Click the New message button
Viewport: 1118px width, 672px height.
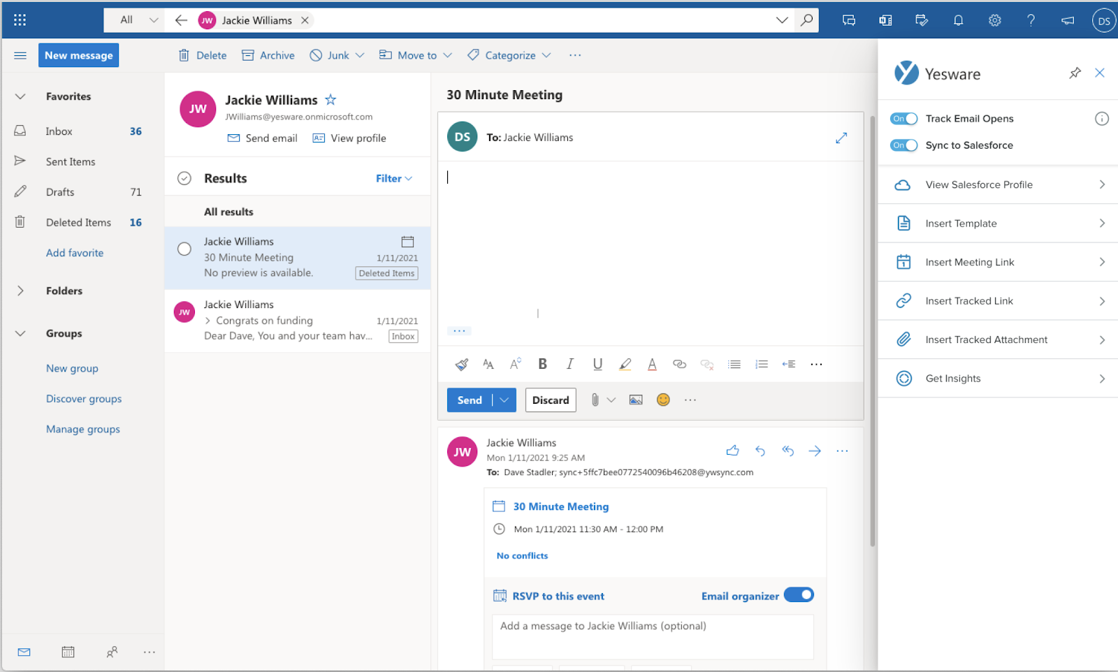tap(78, 55)
